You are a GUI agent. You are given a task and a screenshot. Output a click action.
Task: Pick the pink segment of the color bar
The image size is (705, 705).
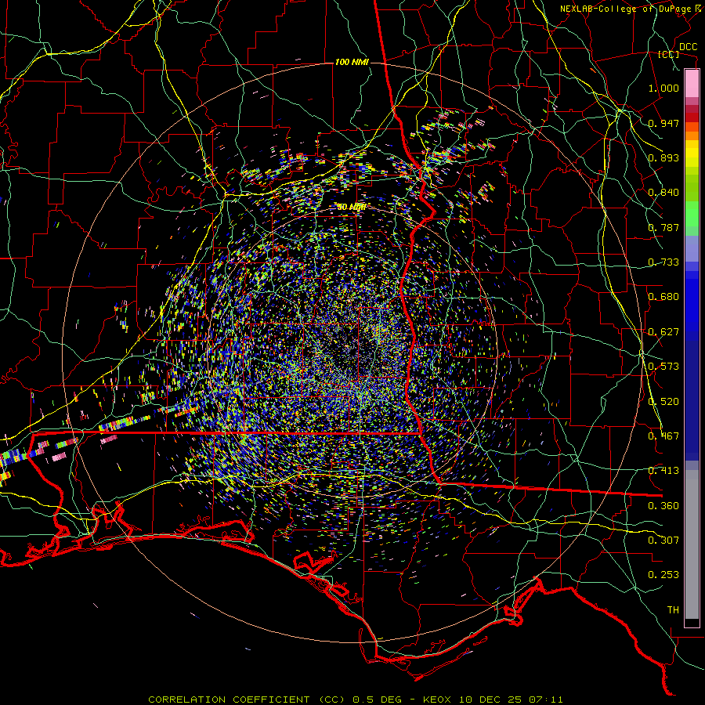692,84
